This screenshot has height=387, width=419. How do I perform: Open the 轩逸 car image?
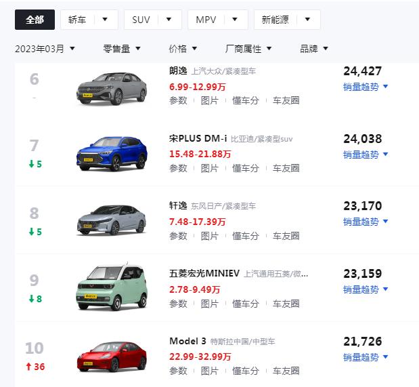112,220
